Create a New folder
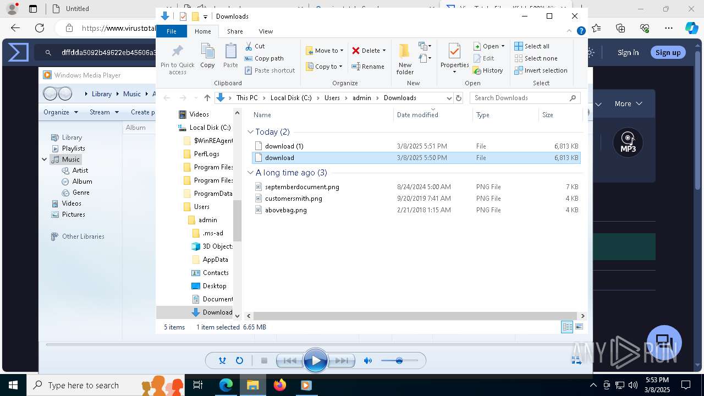Viewport: 704px width, 396px height. (x=405, y=59)
